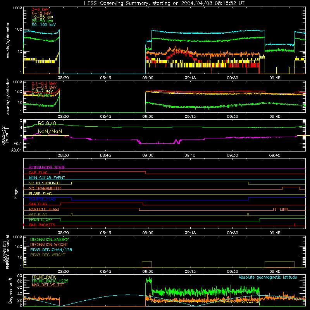Screen dimensions: 310x310
Task: Select the ATTENUATOR_STATE flag label
Action: pyautogui.click(x=47, y=167)
